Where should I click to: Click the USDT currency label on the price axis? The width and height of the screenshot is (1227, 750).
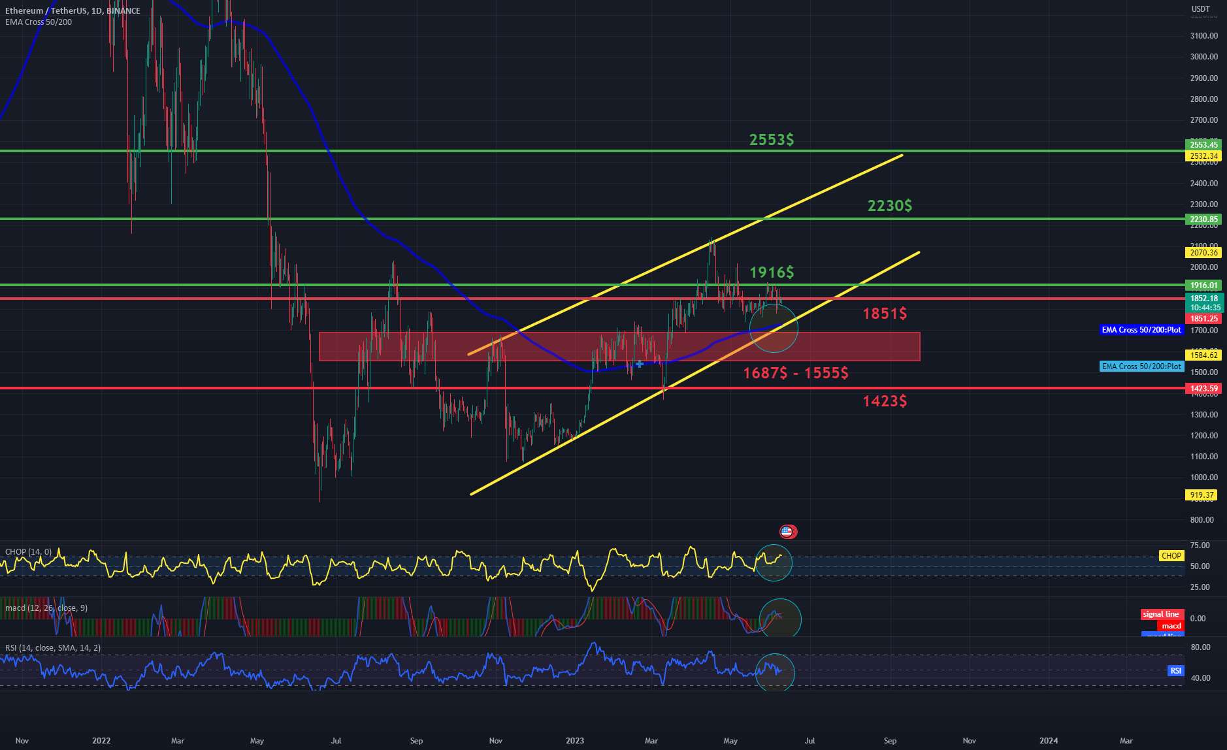pyautogui.click(x=1201, y=9)
